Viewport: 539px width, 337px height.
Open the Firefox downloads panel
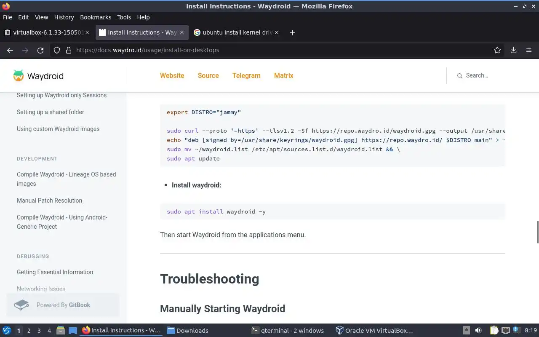pyautogui.click(x=514, y=50)
